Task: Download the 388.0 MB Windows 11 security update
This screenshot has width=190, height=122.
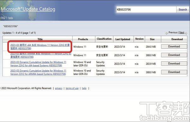Action: (x=174, y=55)
